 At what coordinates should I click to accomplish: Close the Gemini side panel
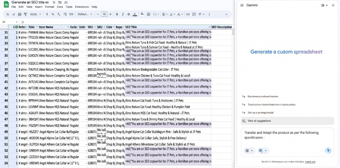(333, 5)
